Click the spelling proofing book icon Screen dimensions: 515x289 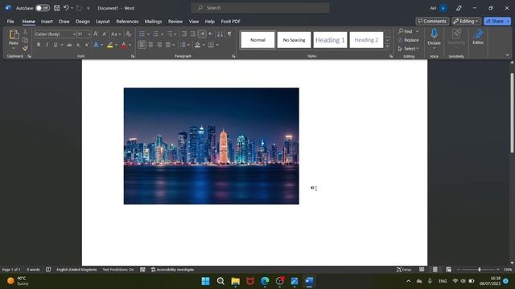48,270
